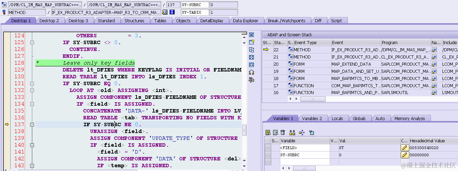Open the Structures tab
This screenshot has width=458, height=171.
pyautogui.click(x=134, y=21)
